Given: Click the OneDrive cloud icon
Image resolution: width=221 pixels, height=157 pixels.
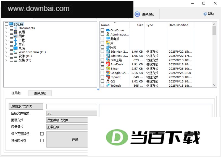Looking at the screenshot, I should pyautogui.click(x=108, y=30).
